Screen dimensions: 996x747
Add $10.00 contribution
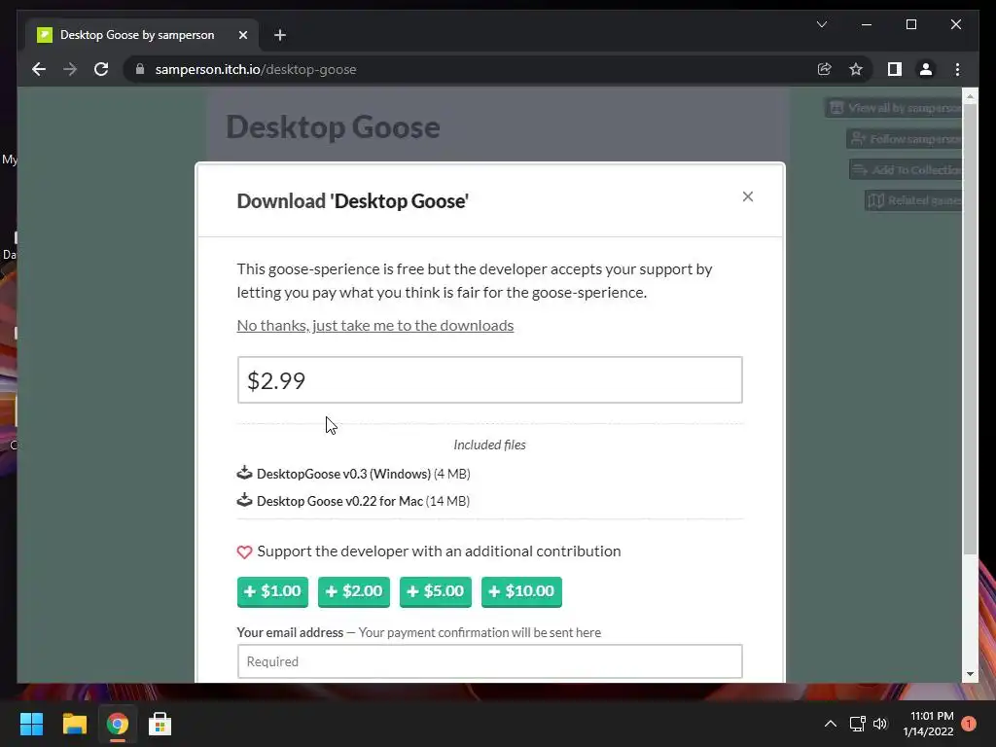coord(521,591)
